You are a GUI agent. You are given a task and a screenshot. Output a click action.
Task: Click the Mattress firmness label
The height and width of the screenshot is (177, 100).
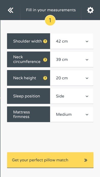click(x=21, y=114)
